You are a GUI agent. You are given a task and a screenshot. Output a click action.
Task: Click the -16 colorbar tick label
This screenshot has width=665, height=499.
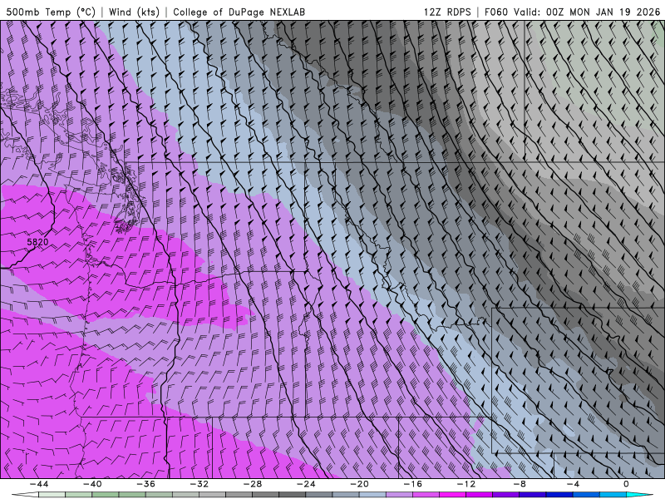tap(412, 484)
